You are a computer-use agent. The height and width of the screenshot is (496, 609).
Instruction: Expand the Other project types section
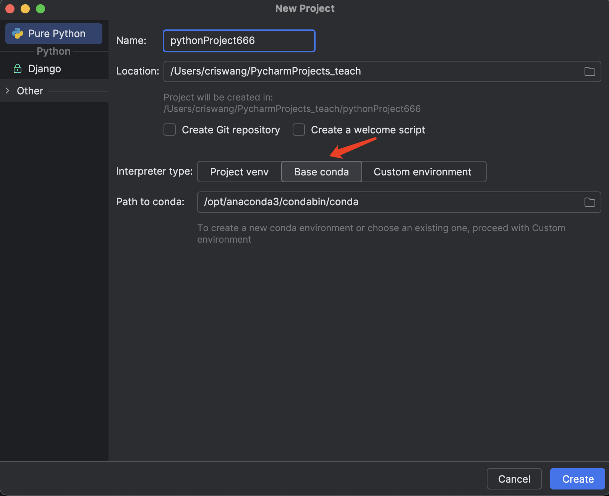click(x=7, y=91)
